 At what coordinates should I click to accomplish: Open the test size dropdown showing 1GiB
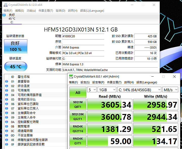click(107, 90)
